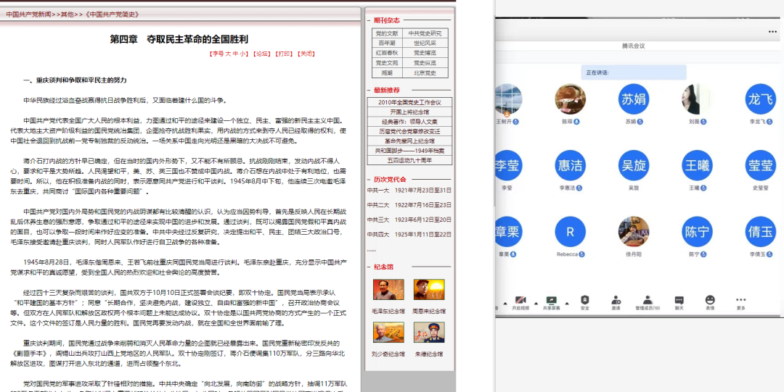Click the 论坛 forum link
This screenshot has width=784, height=392.
click(x=261, y=54)
